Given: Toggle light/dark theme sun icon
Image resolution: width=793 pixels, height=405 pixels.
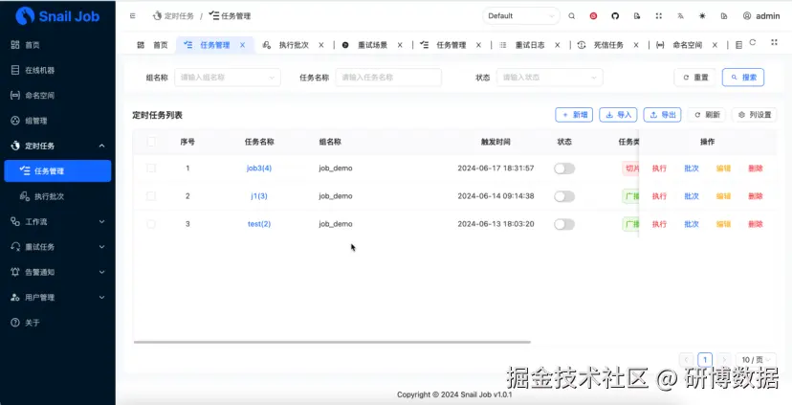Looking at the screenshot, I should point(702,16).
